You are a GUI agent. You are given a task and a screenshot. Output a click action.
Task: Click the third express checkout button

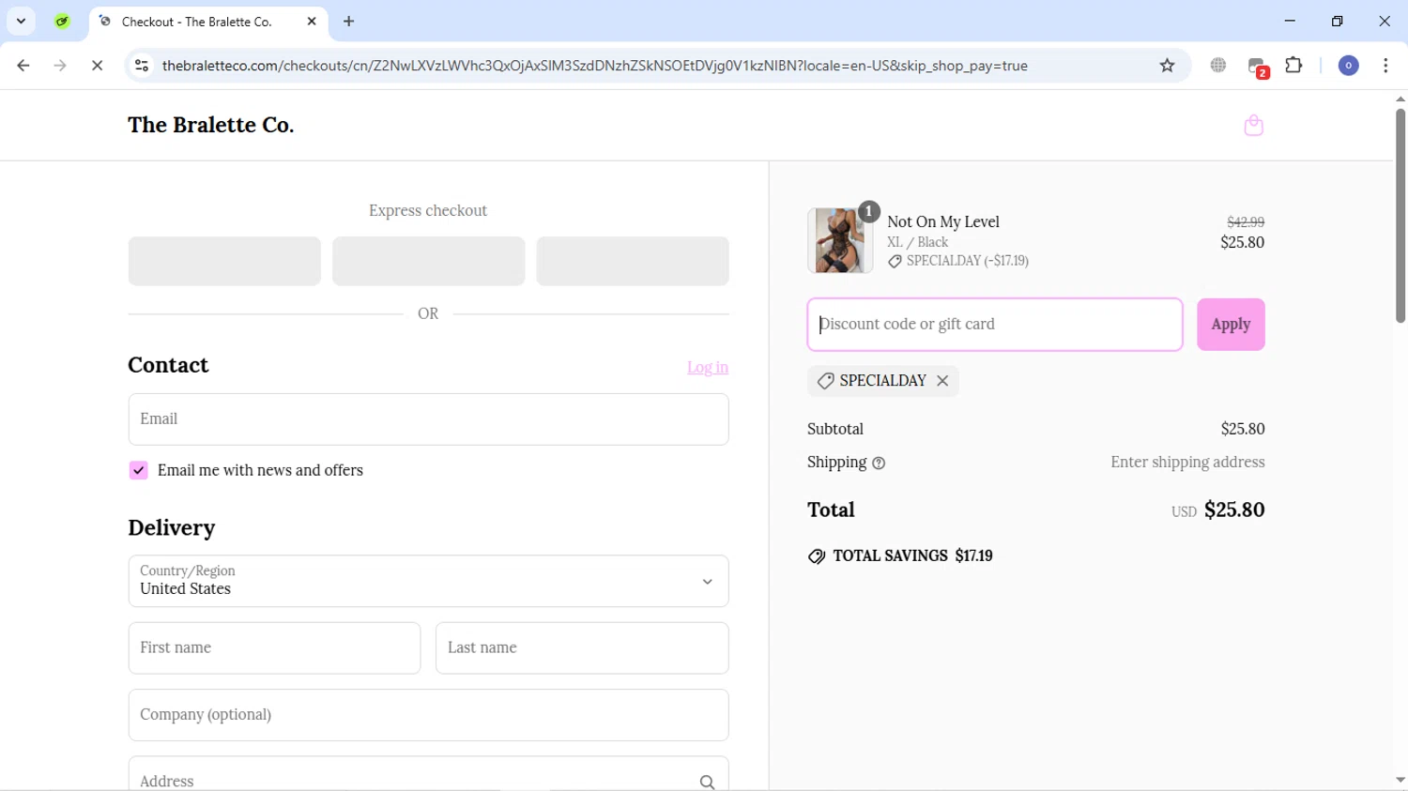click(633, 261)
